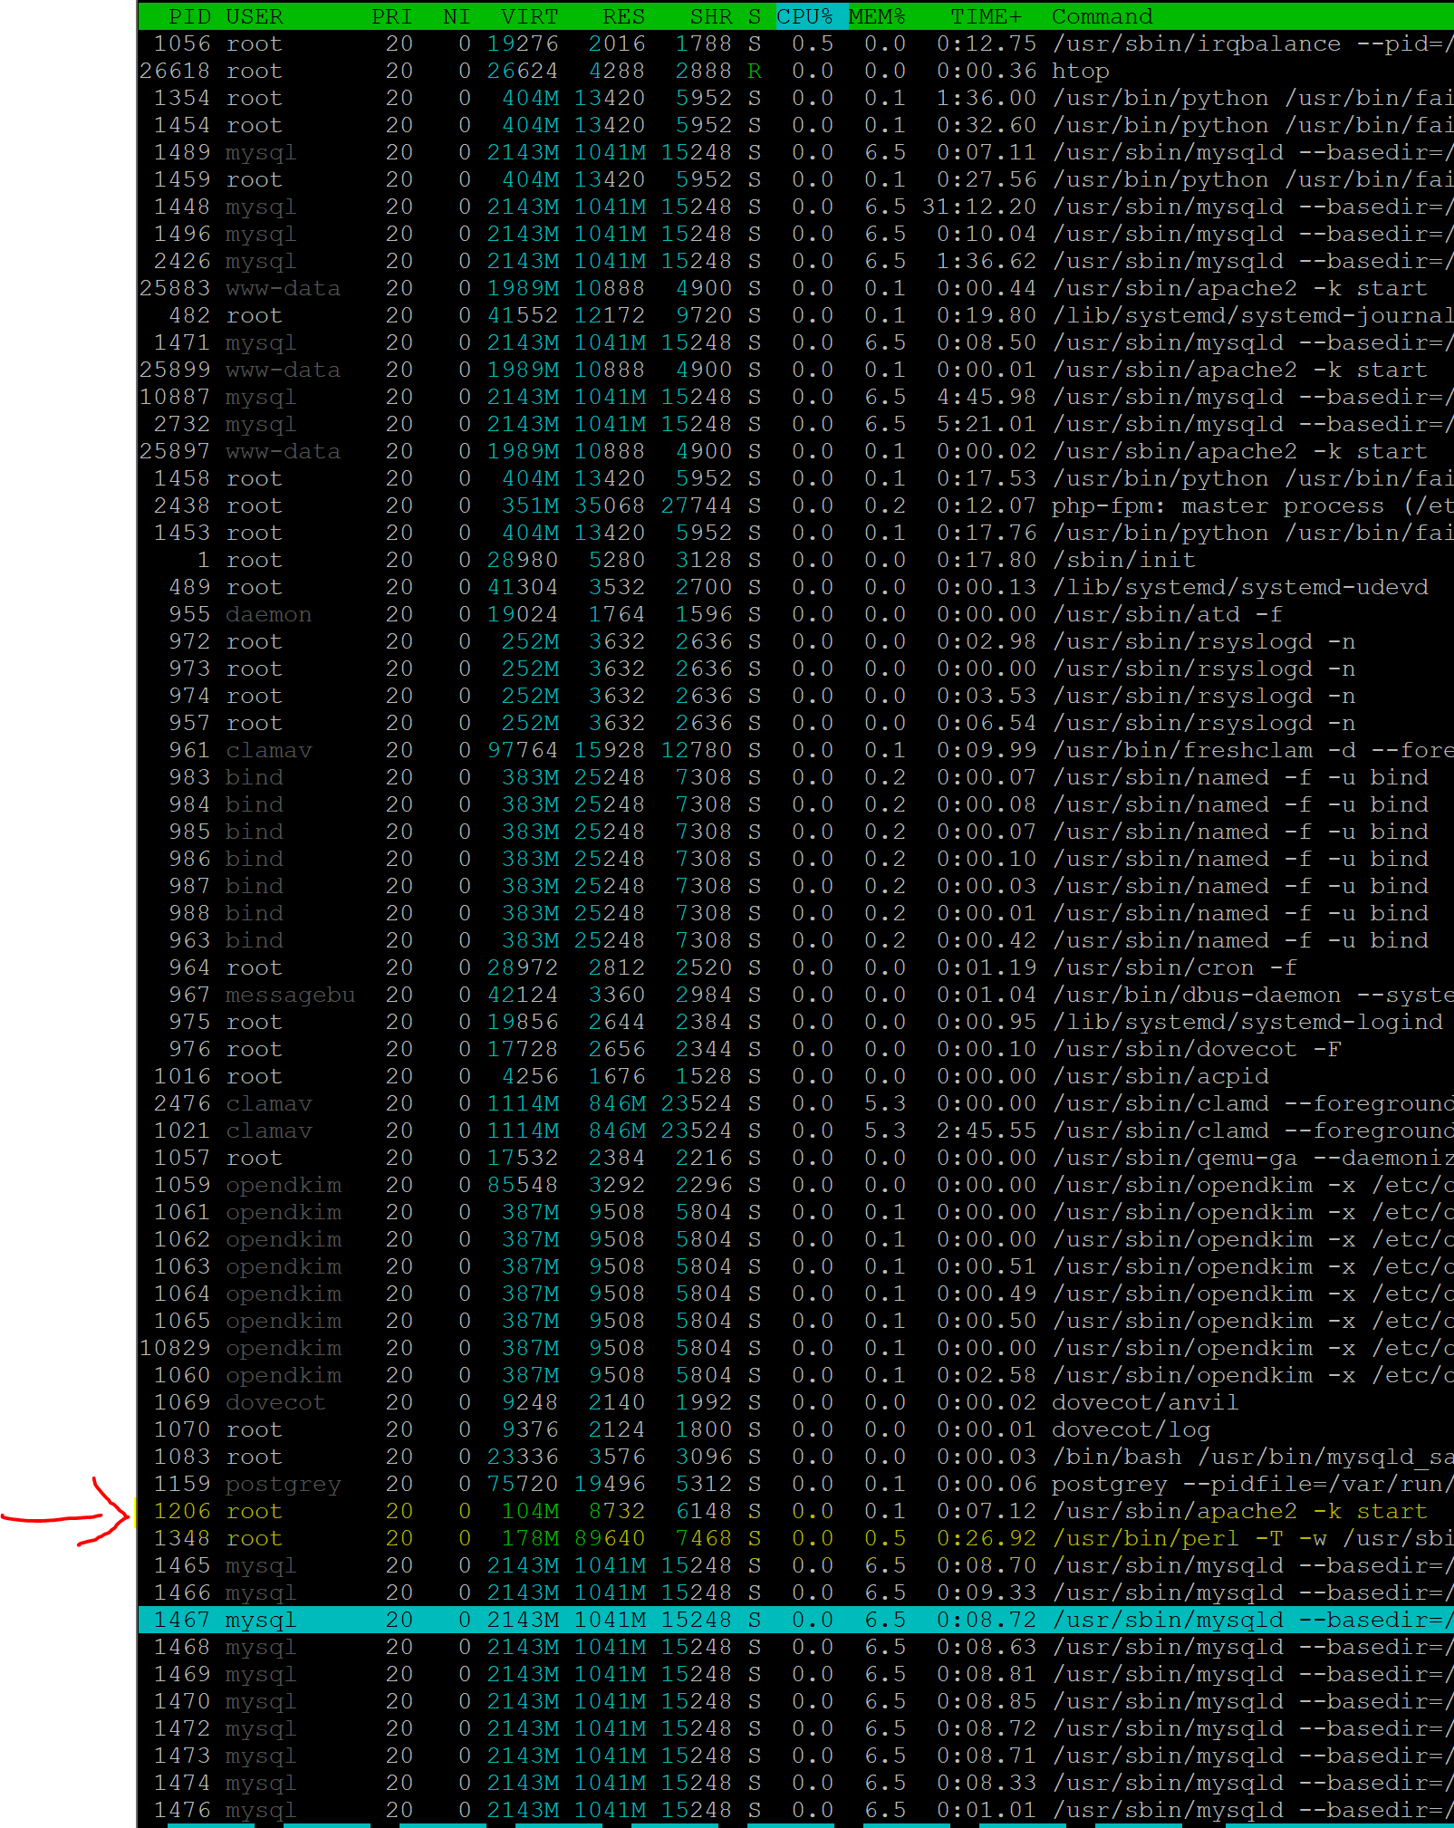Select the htop process row

(x=1080, y=71)
